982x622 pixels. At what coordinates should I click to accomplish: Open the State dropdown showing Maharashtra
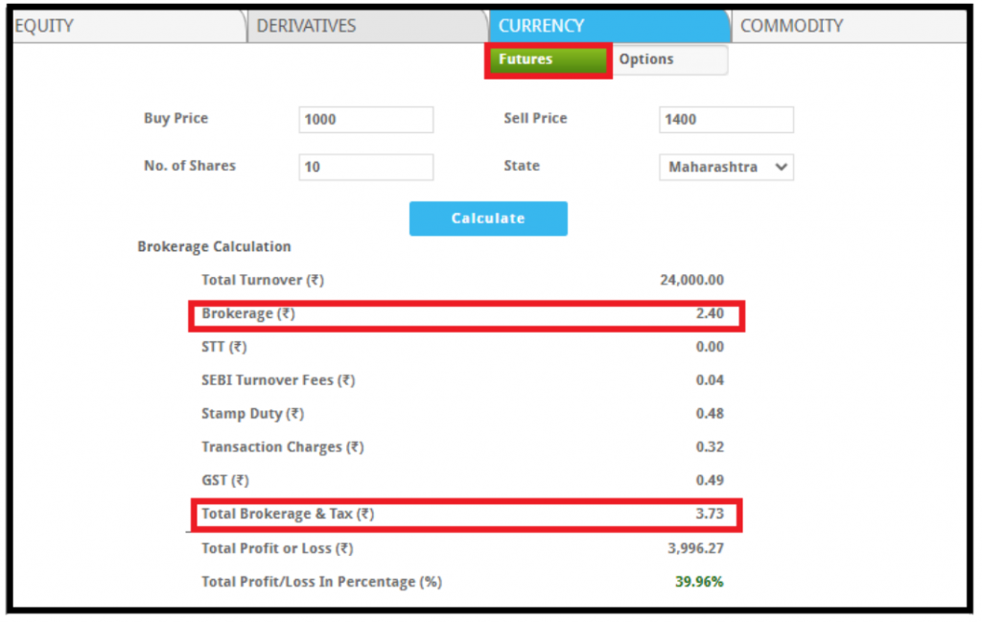tap(726, 167)
